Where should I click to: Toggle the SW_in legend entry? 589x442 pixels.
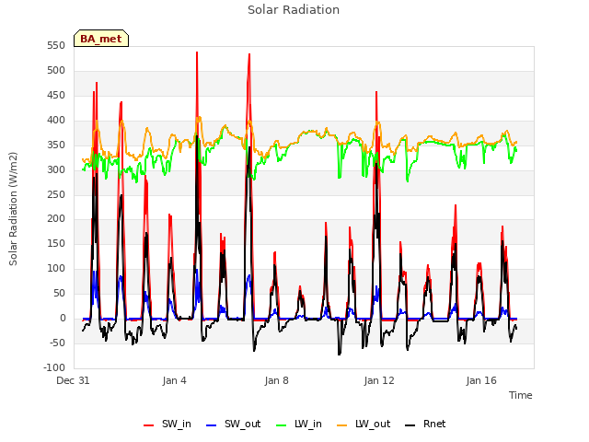pyautogui.click(x=167, y=424)
